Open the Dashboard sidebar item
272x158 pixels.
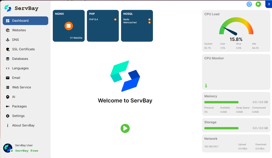click(x=25, y=21)
